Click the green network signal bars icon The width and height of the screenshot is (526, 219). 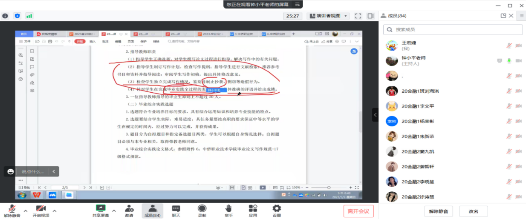point(29,16)
